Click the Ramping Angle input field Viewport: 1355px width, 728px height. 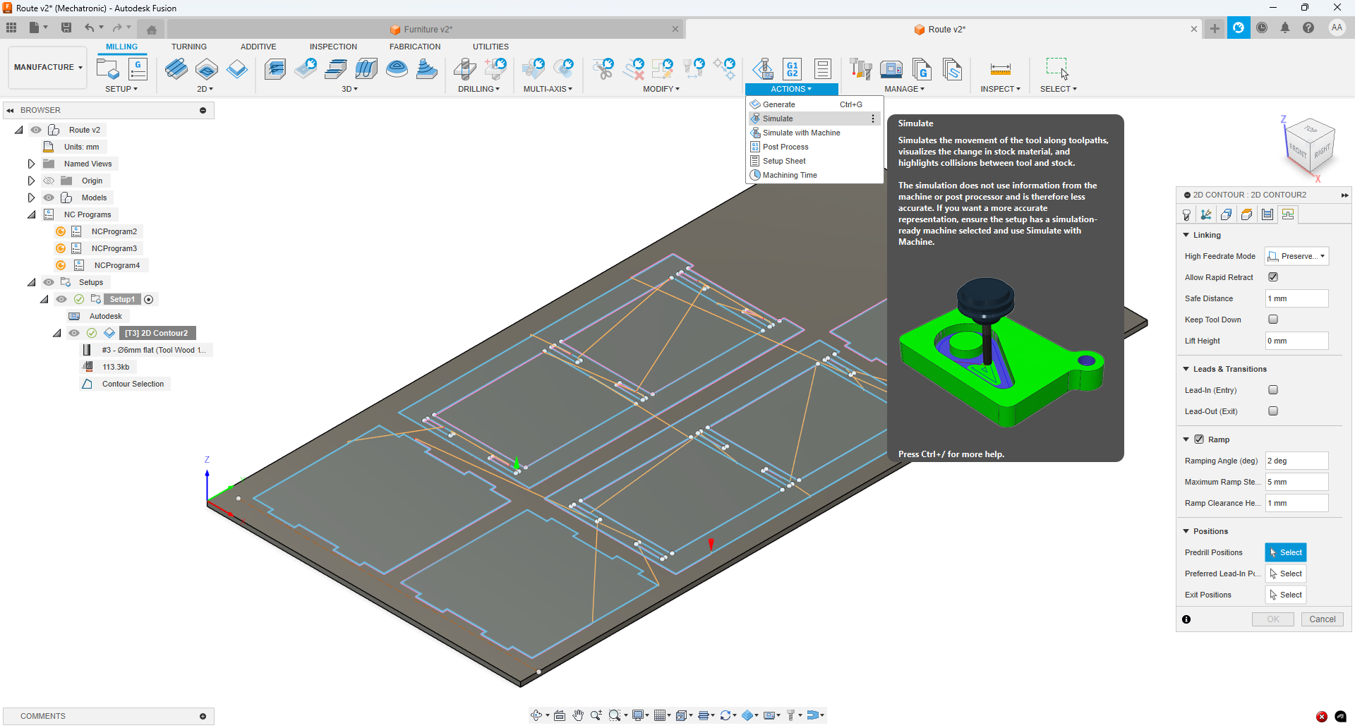tap(1297, 461)
